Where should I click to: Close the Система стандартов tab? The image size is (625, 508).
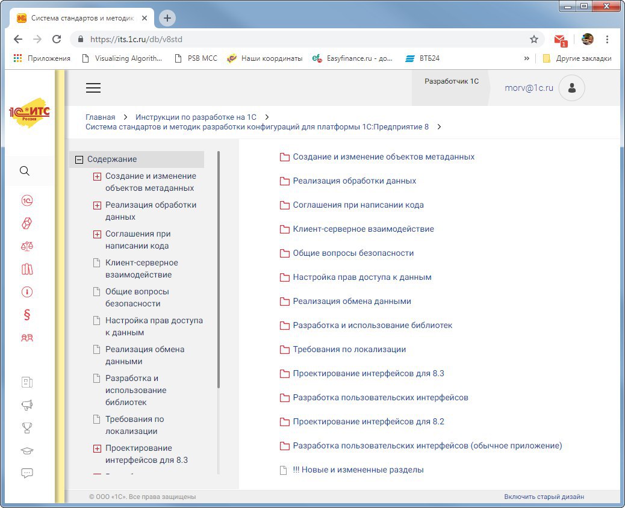pyautogui.click(x=145, y=18)
